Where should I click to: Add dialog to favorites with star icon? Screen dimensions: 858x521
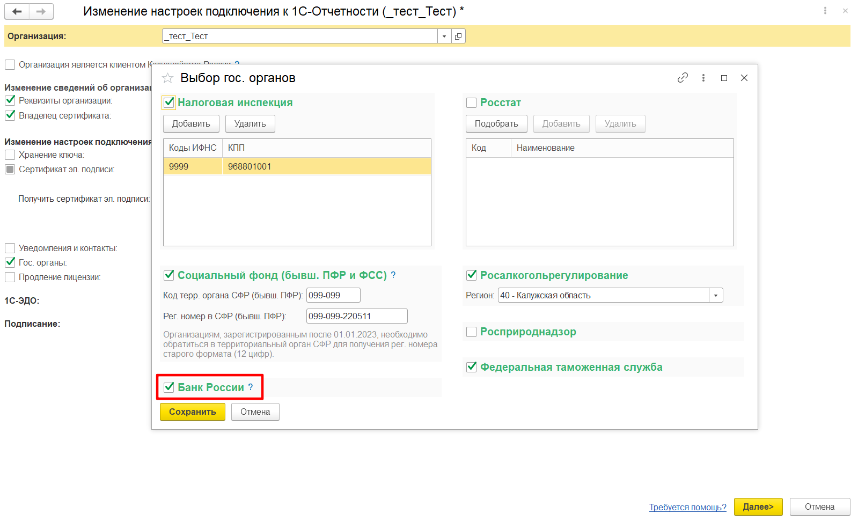168,78
